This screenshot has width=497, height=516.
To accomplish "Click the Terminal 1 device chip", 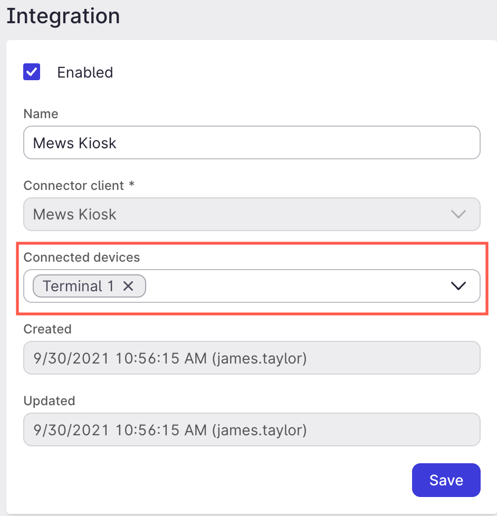I will click(79, 286).
